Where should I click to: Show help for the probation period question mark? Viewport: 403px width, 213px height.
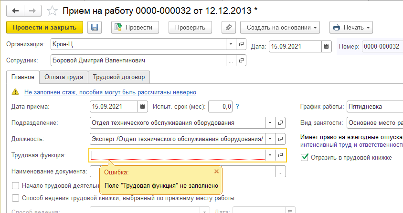pos(237,106)
